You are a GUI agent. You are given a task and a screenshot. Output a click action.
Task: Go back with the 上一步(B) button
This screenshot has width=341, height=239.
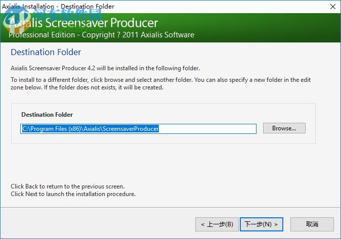pyautogui.click(x=217, y=224)
